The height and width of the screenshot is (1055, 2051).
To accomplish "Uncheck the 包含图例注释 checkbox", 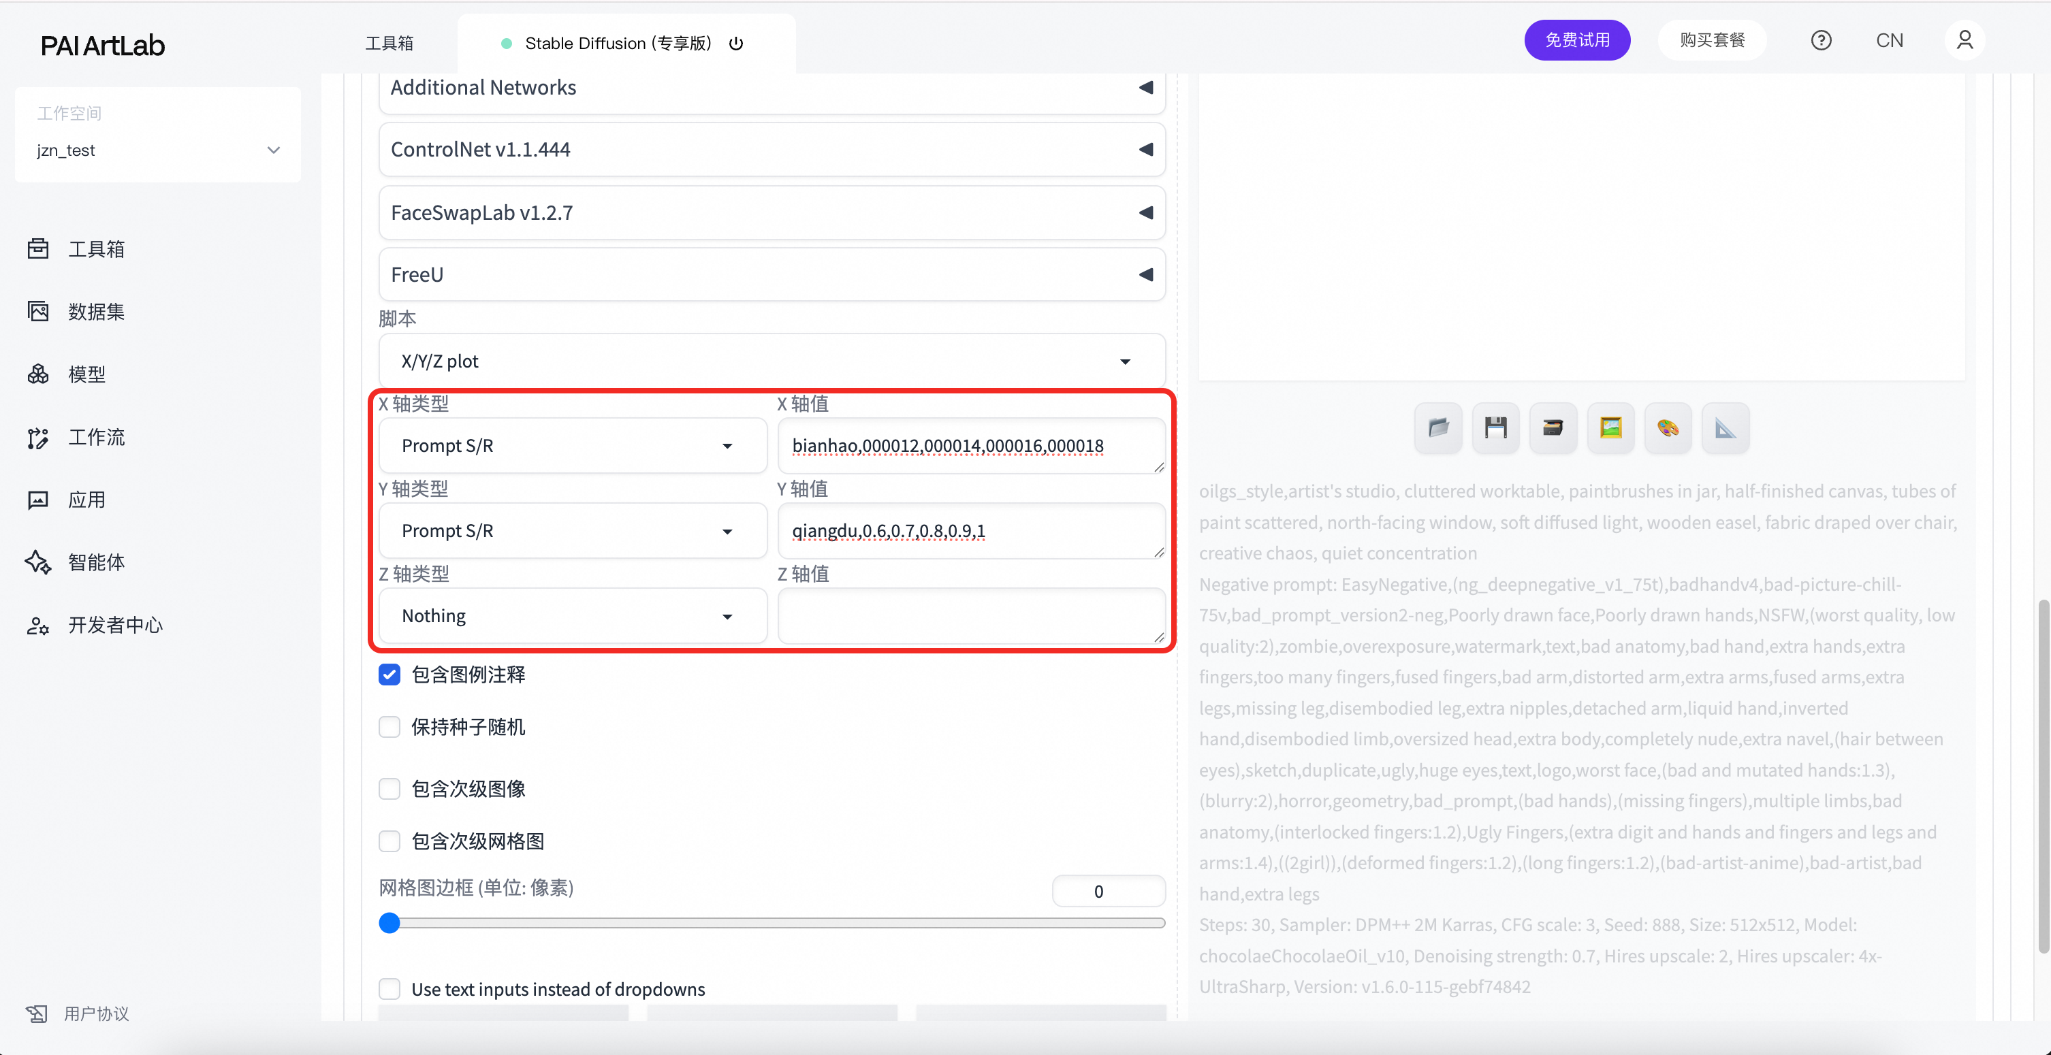I will point(389,675).
